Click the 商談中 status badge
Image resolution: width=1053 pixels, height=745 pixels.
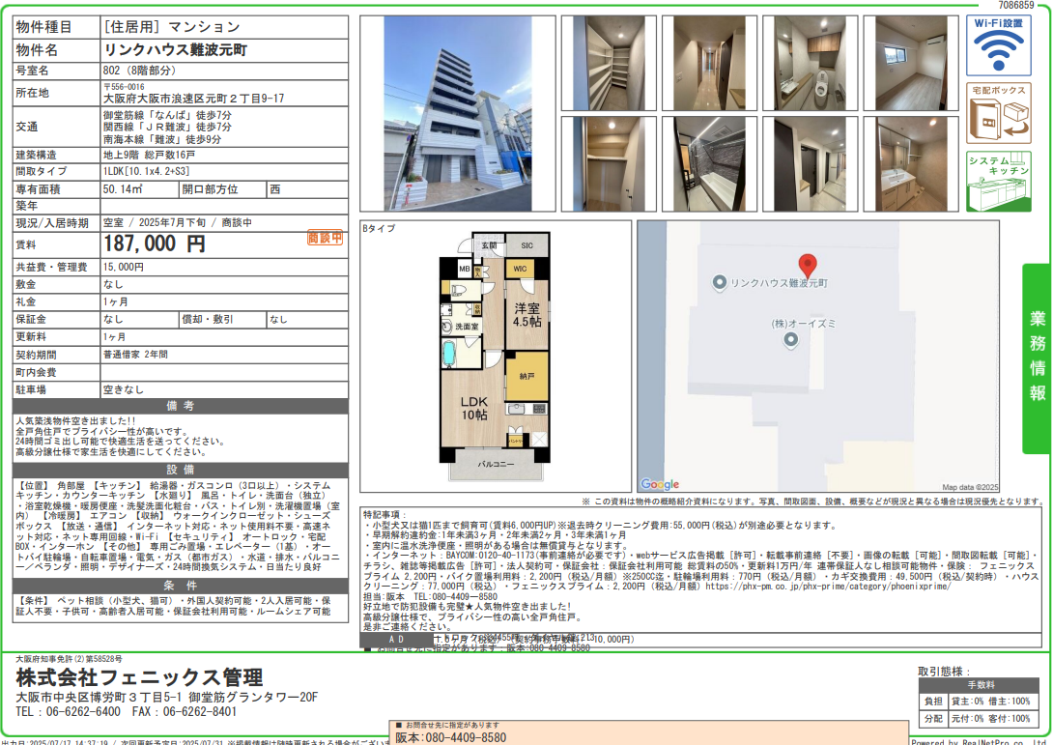325,238
